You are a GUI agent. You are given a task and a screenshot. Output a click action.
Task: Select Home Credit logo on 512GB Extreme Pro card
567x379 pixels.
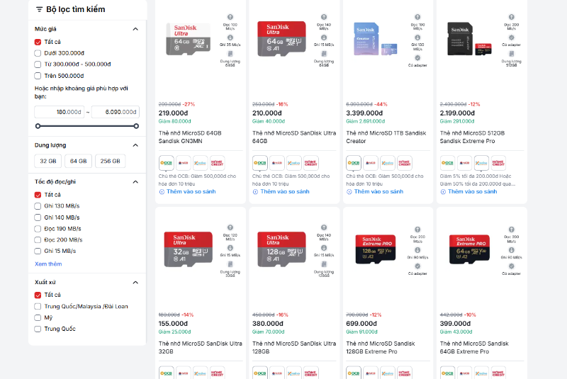pyautogui.click(x=498, y=163)
